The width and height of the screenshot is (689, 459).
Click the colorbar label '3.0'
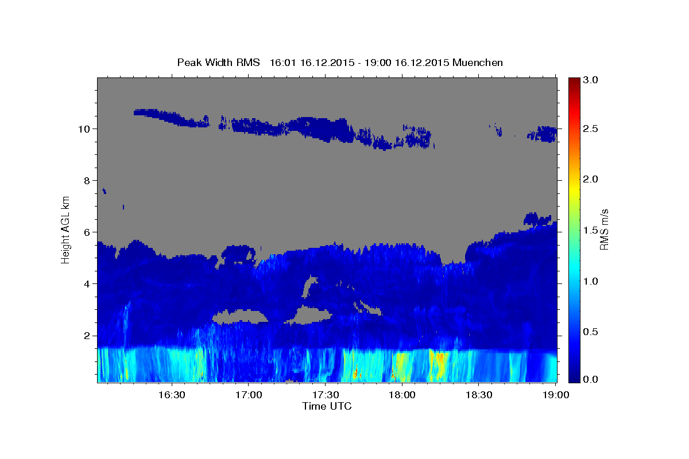click(591, 80)
